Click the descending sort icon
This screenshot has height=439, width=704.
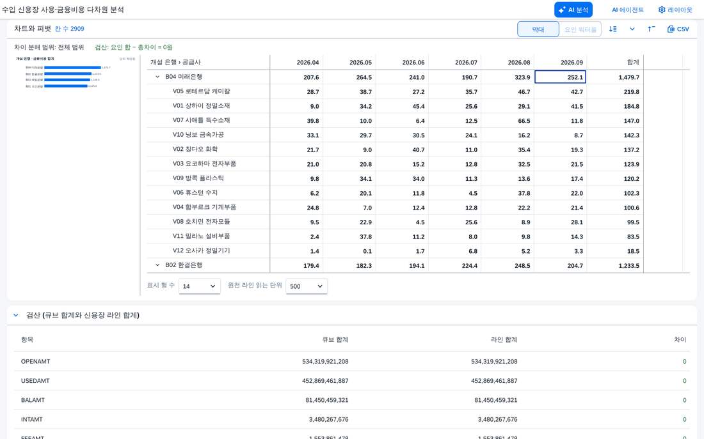(x=613, y=29)
